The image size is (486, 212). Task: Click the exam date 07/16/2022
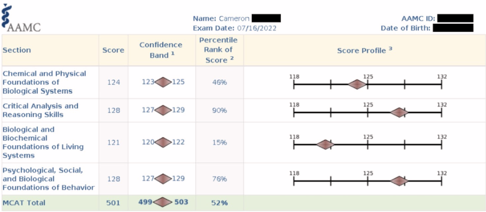[x=257, y=28]
